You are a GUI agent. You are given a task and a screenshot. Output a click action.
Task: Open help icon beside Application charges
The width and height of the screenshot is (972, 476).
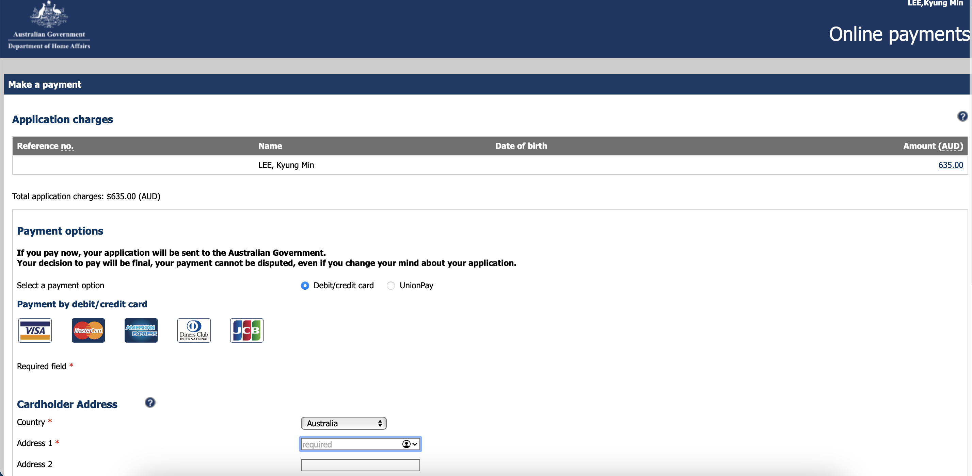[x=962, y=117]
